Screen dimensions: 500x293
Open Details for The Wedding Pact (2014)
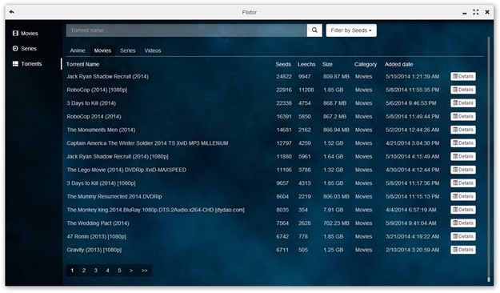[x=463, y=223]
